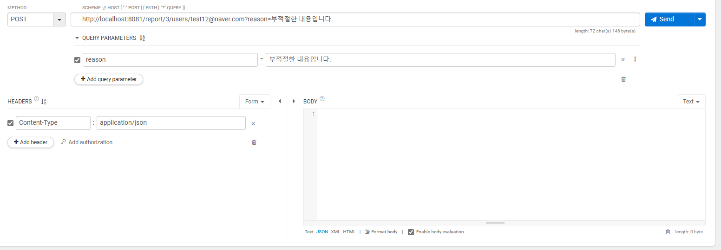The image size is (721, 250).
Task: Delete all query parameters with trash icon
Action: (x=623, y=79)
